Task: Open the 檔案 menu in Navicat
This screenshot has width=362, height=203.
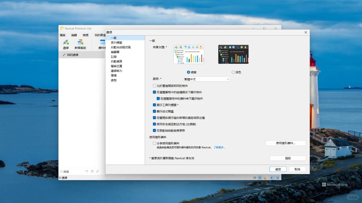Action: [x=63, y=35]
